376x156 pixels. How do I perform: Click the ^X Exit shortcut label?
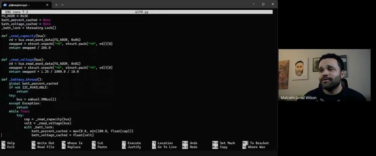[x=8, y=147]
